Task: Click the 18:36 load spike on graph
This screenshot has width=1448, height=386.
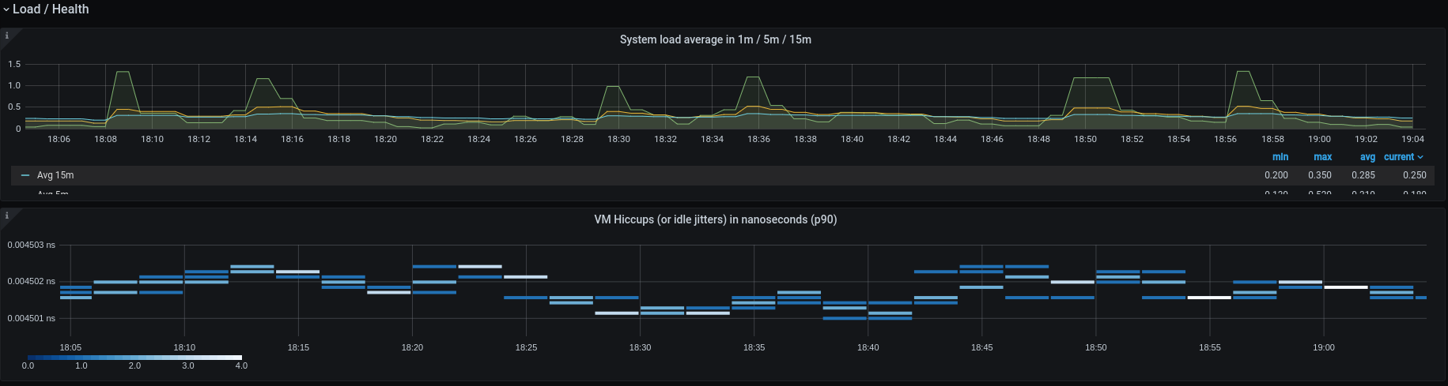Action: tap(753, 77)
